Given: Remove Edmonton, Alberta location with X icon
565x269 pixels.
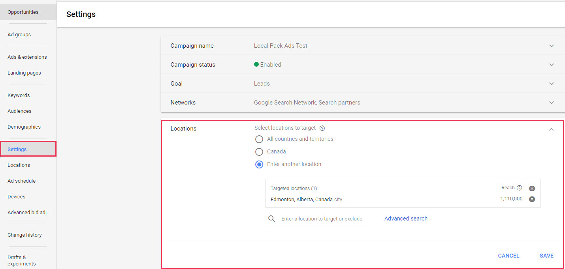Looking at the screenshot, I should coord(532,199).
